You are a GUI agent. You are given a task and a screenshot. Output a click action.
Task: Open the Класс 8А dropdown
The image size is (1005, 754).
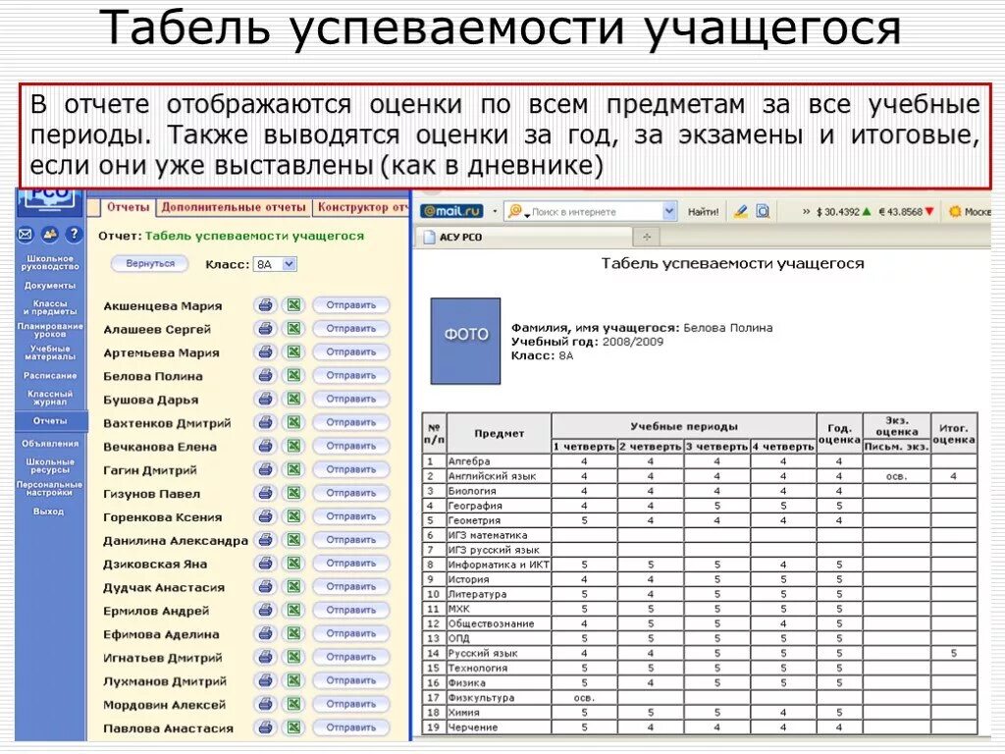coord(275,264)
